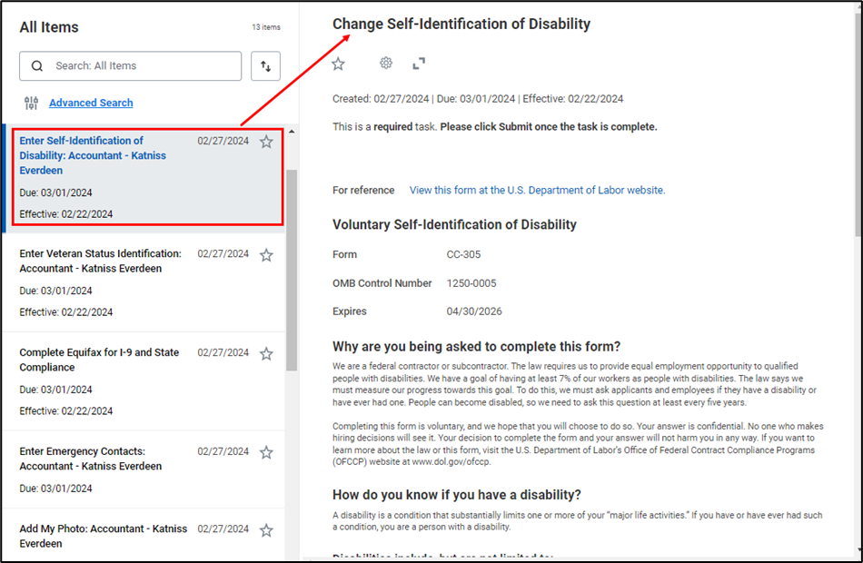
Task: Click the sort order arrows button
Action: [x=265, y=66]
